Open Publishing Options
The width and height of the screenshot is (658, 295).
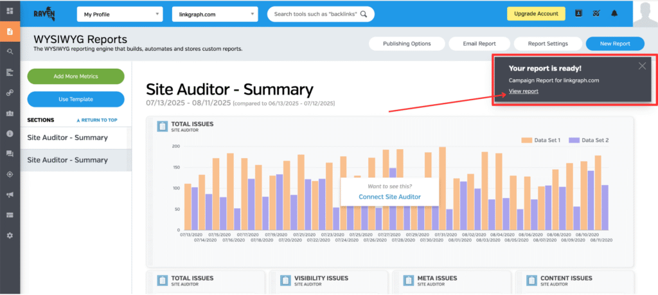[407, 44]
